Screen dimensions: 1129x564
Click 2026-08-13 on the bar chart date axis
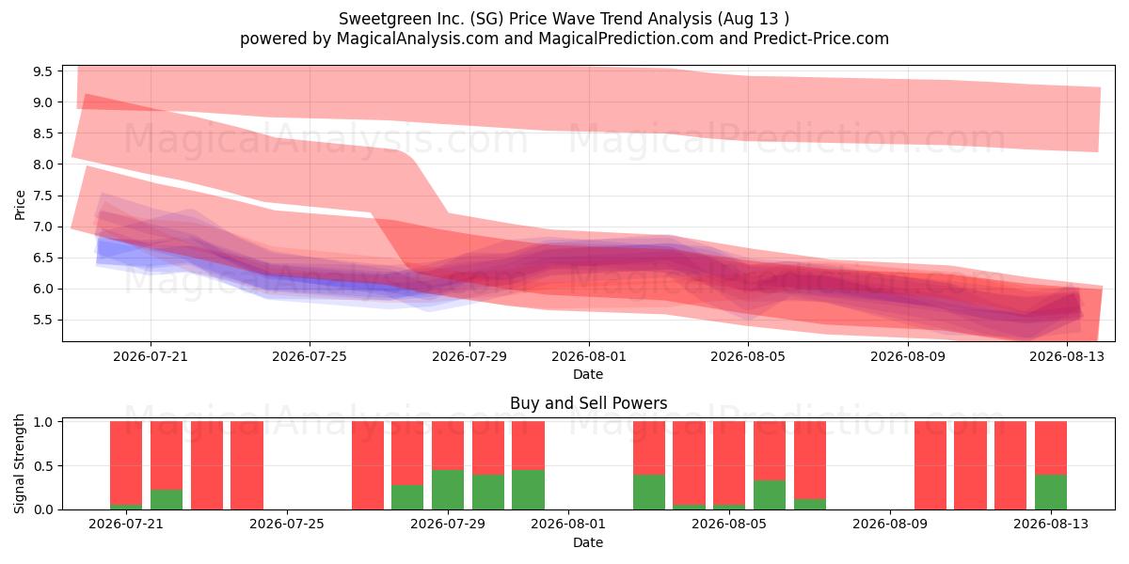(x=1051, y=525)
